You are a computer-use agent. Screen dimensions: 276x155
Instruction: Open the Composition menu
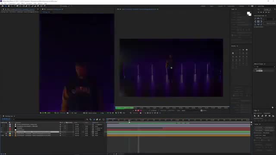[12, 3]
